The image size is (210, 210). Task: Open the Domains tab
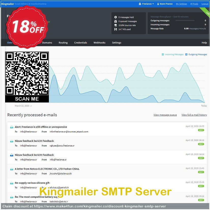47,43
